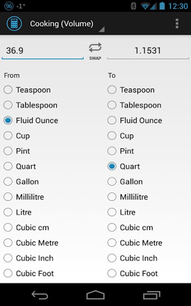Viewport: 191px width, 306px height.
Task: Select Cubic Foot in the To column
Action: pos(133,273)
